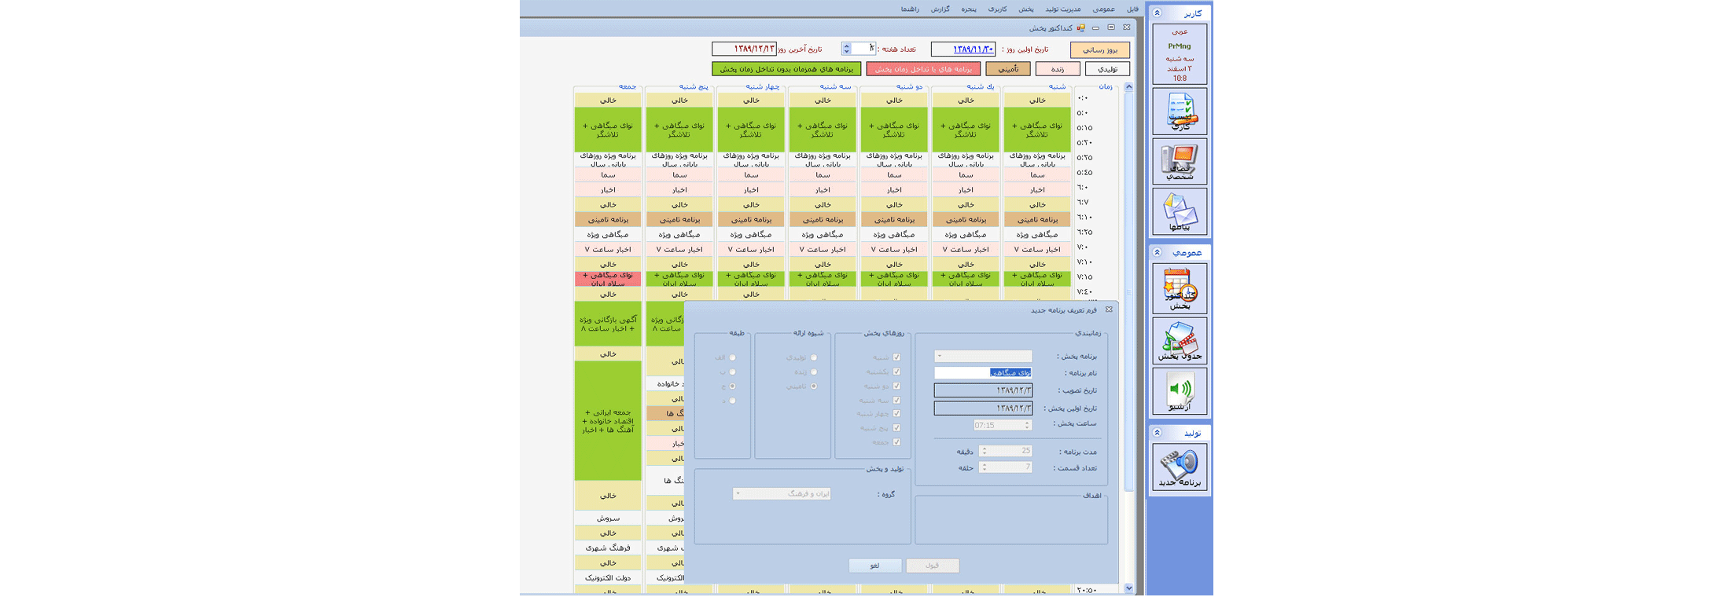Open the جدول پخش (broadcast table) icon
This screenshot has height=597, width=1730.
click(x=1180, y=341)
